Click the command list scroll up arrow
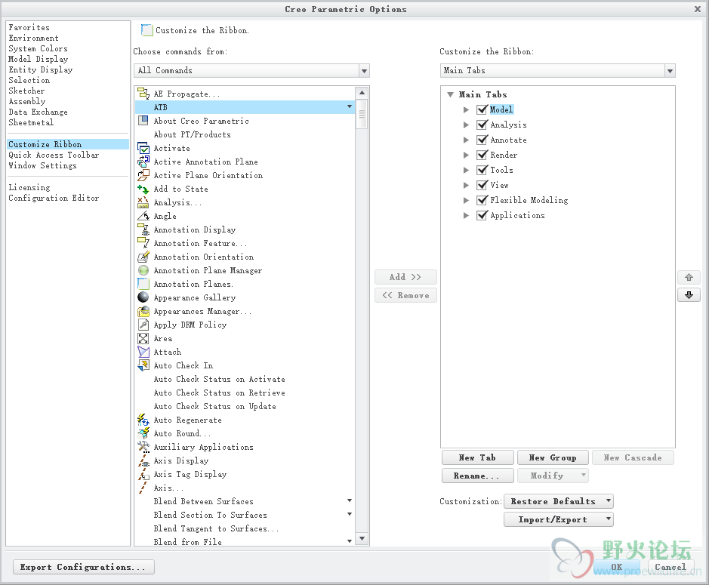This screenshot has width=709, height=585. pyautogui.click(x=362, y=93)
